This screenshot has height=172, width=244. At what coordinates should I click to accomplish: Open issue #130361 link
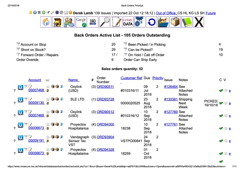[171, 99]
